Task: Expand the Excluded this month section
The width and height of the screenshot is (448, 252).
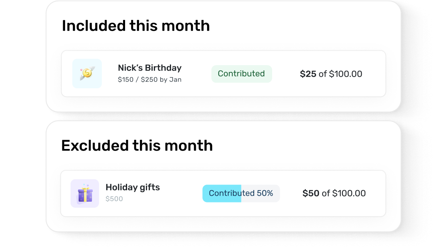Action: pyautogui.click(x=137, y=145)
